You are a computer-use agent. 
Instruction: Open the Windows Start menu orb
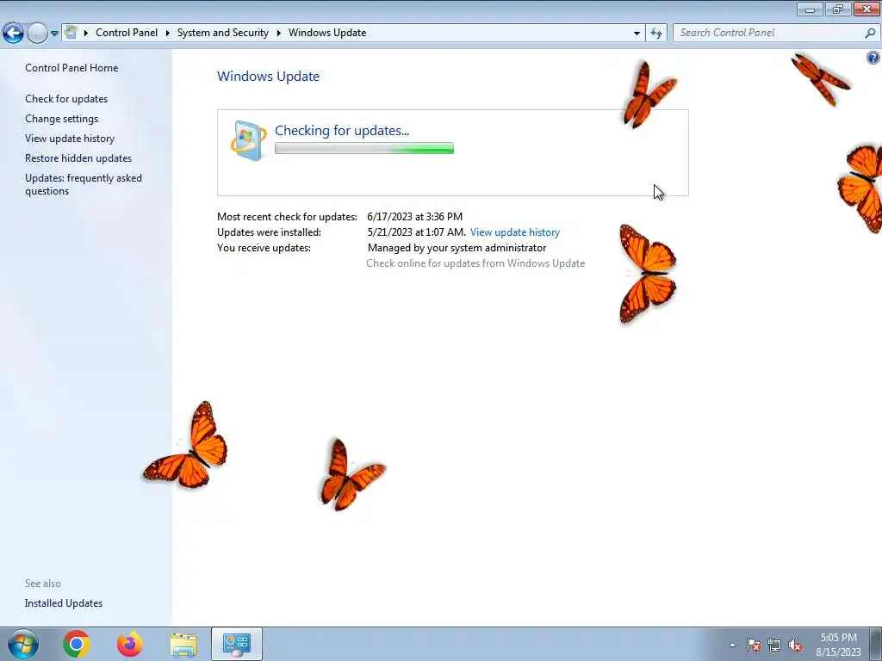(x=23, y=644)
